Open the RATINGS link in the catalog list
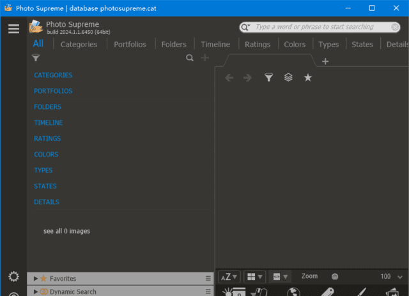Screen dimensions: 409x296 (47, 139)
